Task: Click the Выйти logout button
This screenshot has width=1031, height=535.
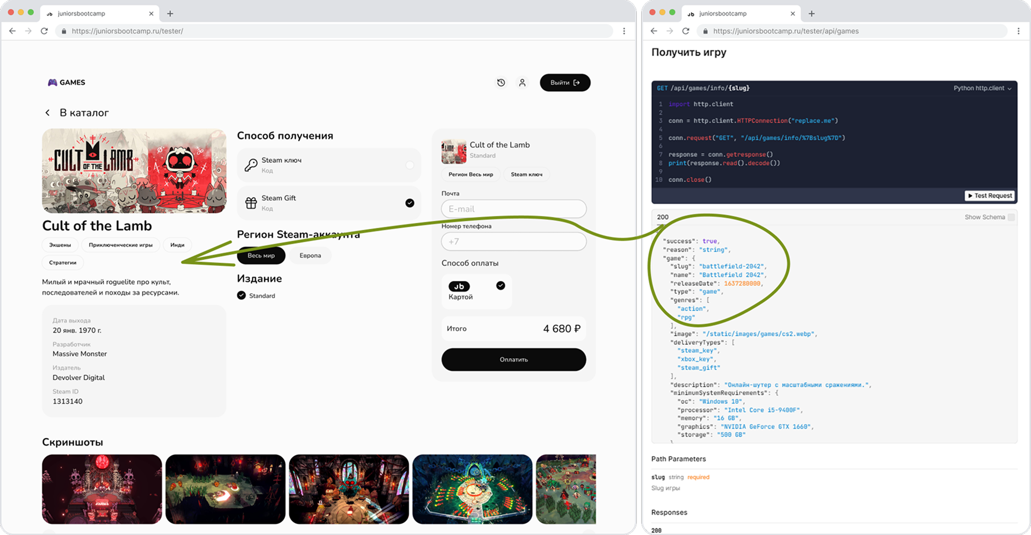Action: (565, 83)
